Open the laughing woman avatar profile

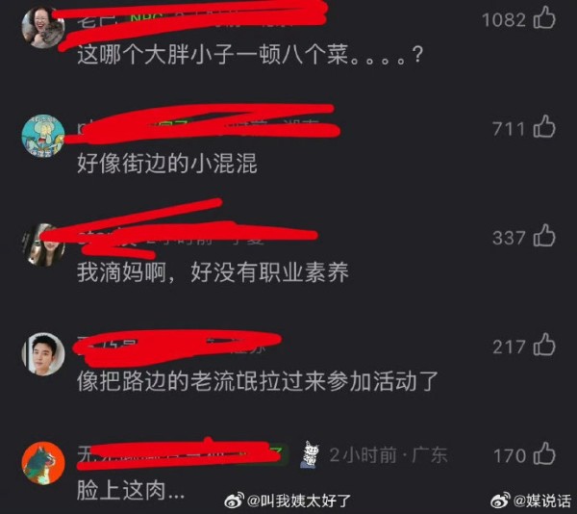point(43,27)
